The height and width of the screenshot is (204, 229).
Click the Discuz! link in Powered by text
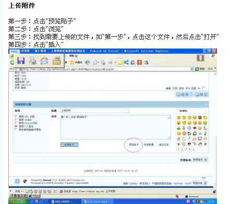tap(47, 180)
